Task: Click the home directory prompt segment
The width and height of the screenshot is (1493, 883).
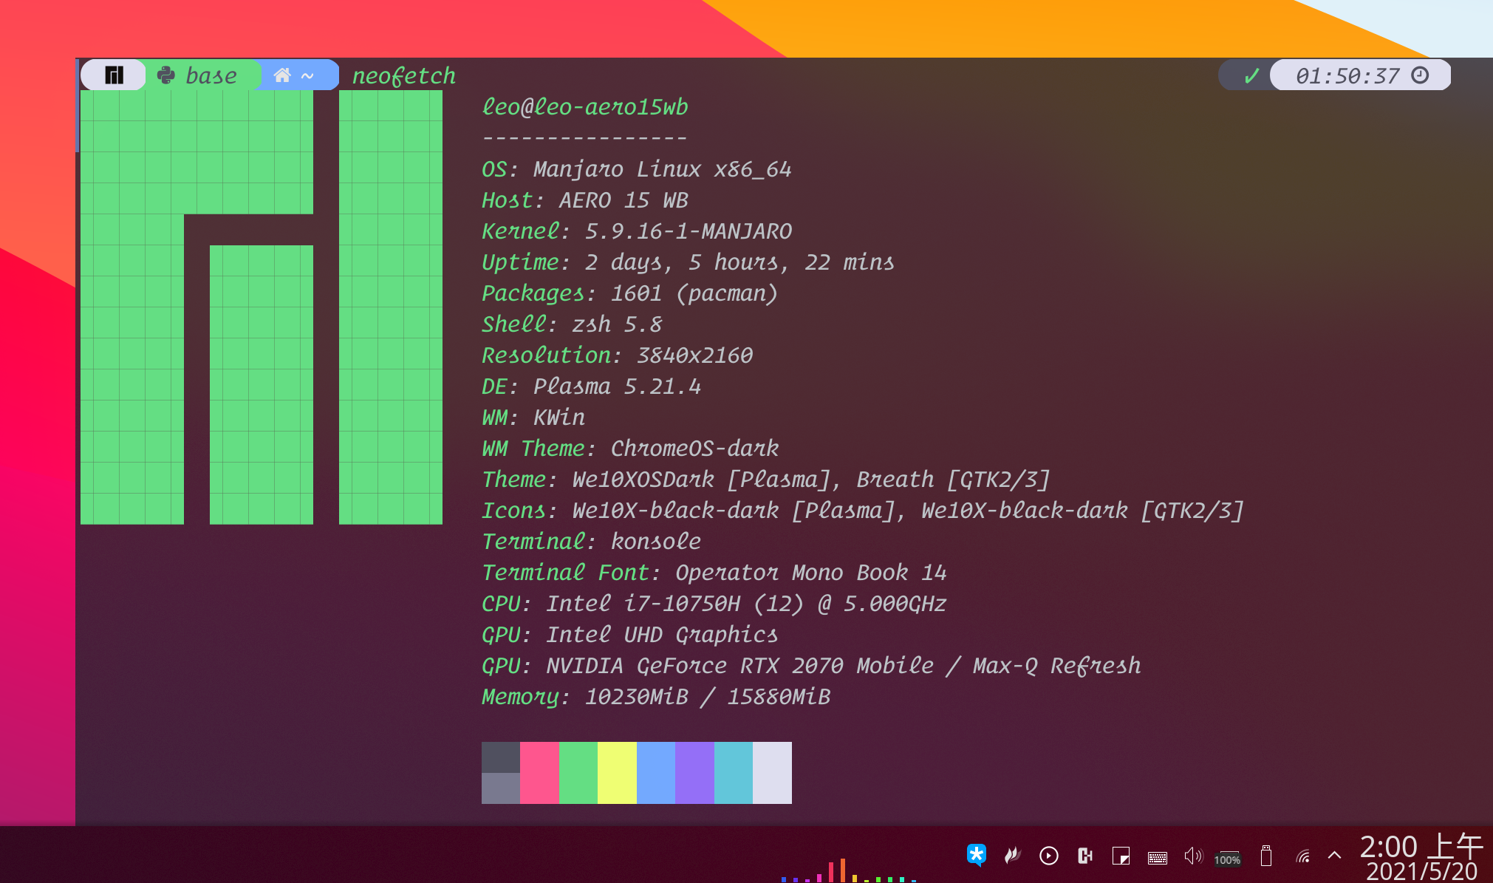Action: [x=294, y=75]
